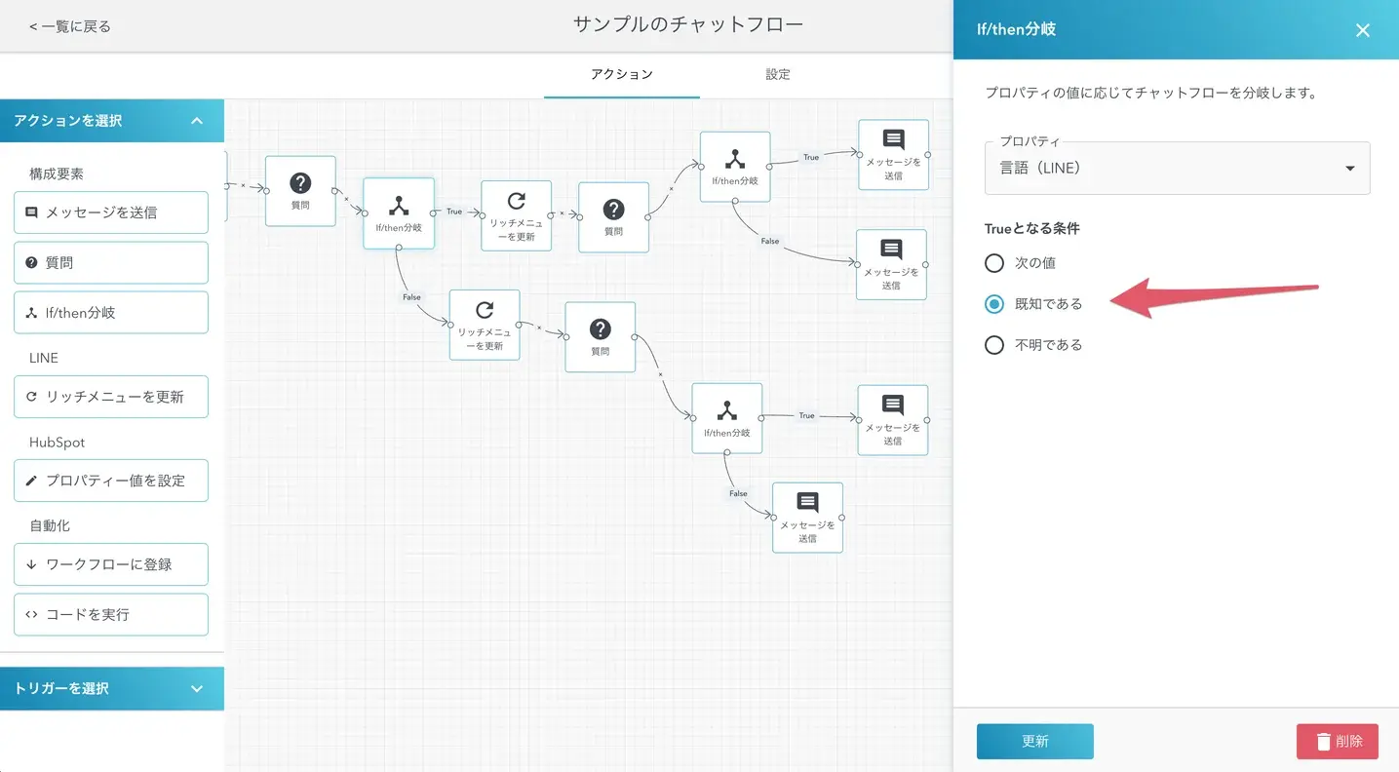
Task: Switch to the アクション tab
Action: [x=621, y=74]
